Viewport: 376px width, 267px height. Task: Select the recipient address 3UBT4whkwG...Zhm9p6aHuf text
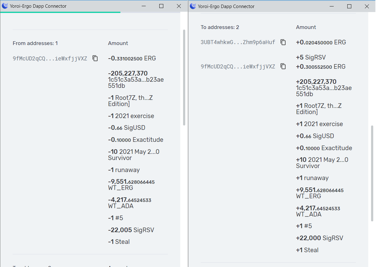point(238,42)
